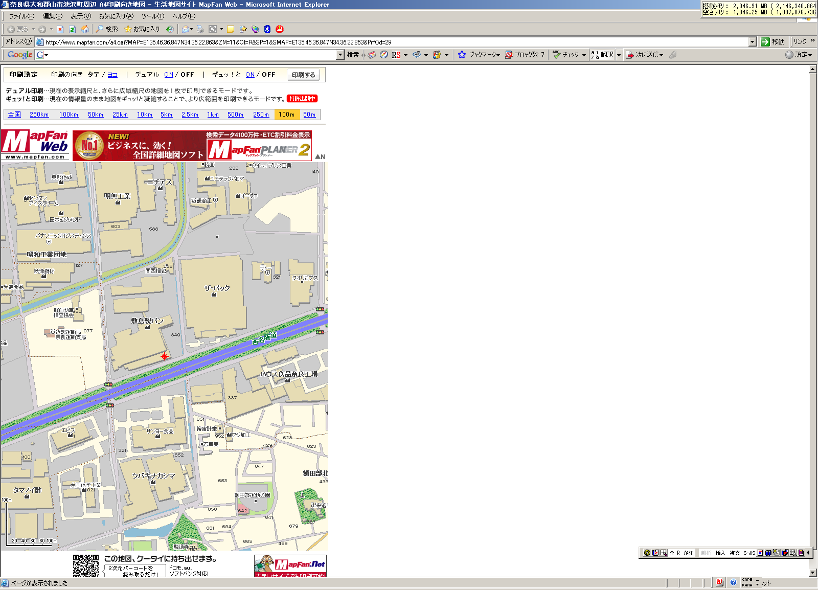This screenshot has width=818, height=590.
Task: Open the ヘルプ(H) menu
Action: point(184,16)
